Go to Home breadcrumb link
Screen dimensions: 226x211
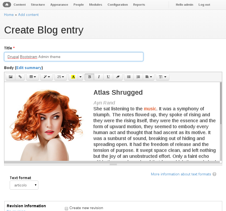[9, 15]
